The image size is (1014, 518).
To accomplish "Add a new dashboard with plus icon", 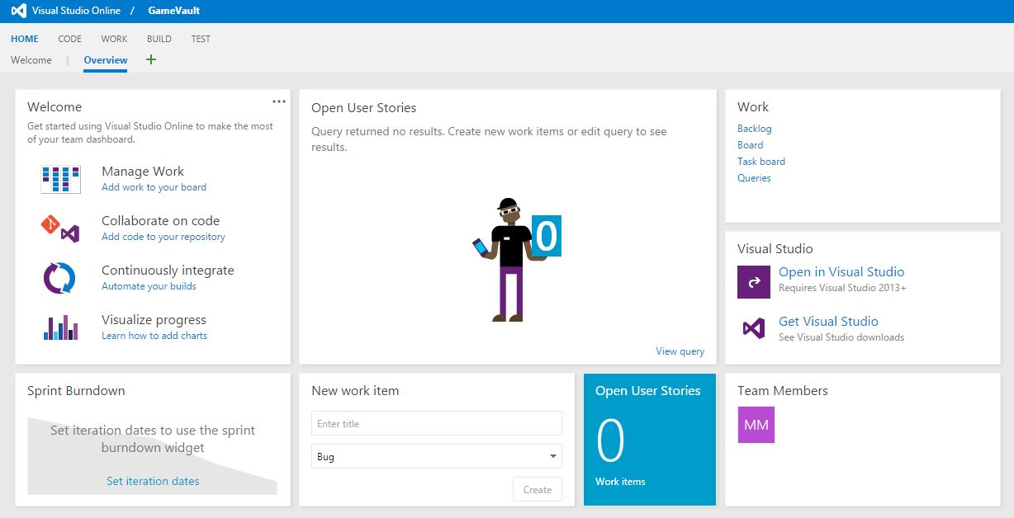I will click(150, 59).
